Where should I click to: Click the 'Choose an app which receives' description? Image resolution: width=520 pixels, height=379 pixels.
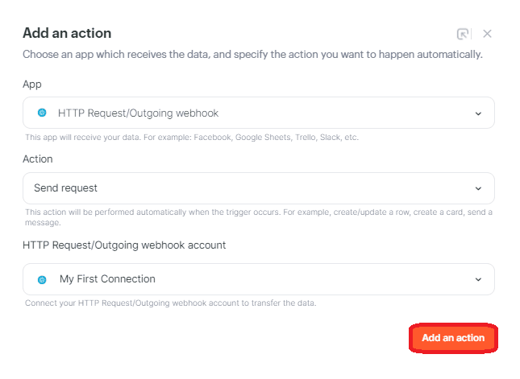(x=252, y=55)
